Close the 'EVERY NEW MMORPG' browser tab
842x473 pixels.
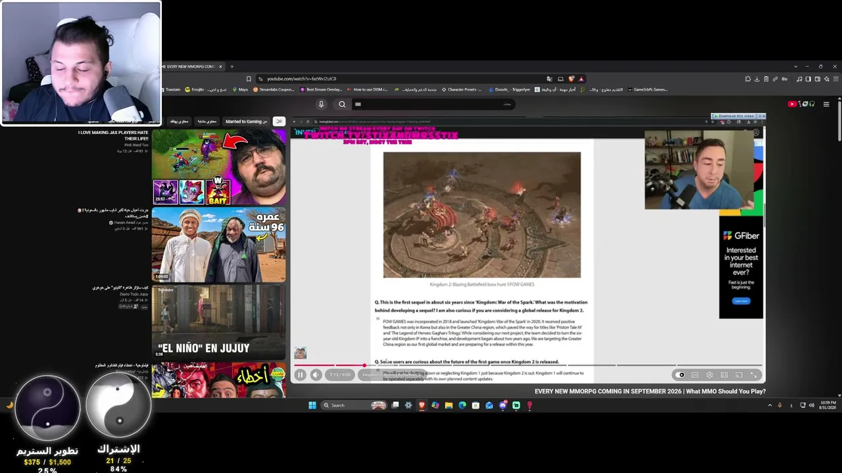[221, 66]
